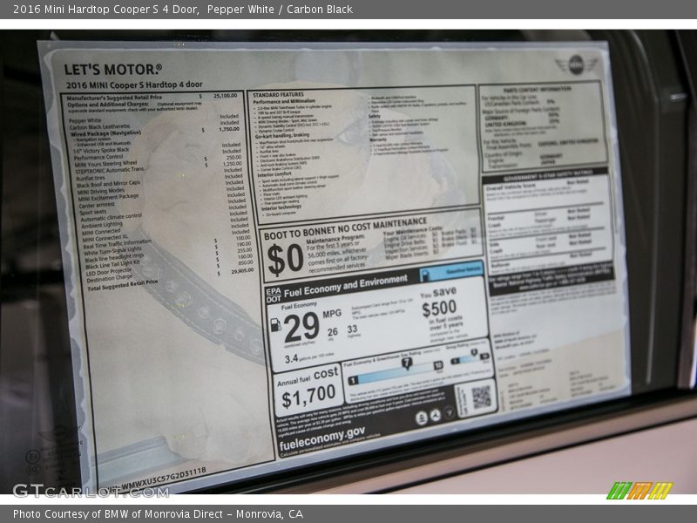This screenshot has width=697, height=523.
Task: Click the $1,700 annual fuel cost
Action: [308, 396]
